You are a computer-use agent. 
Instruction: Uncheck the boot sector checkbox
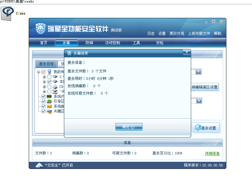[x=44, y=101]
